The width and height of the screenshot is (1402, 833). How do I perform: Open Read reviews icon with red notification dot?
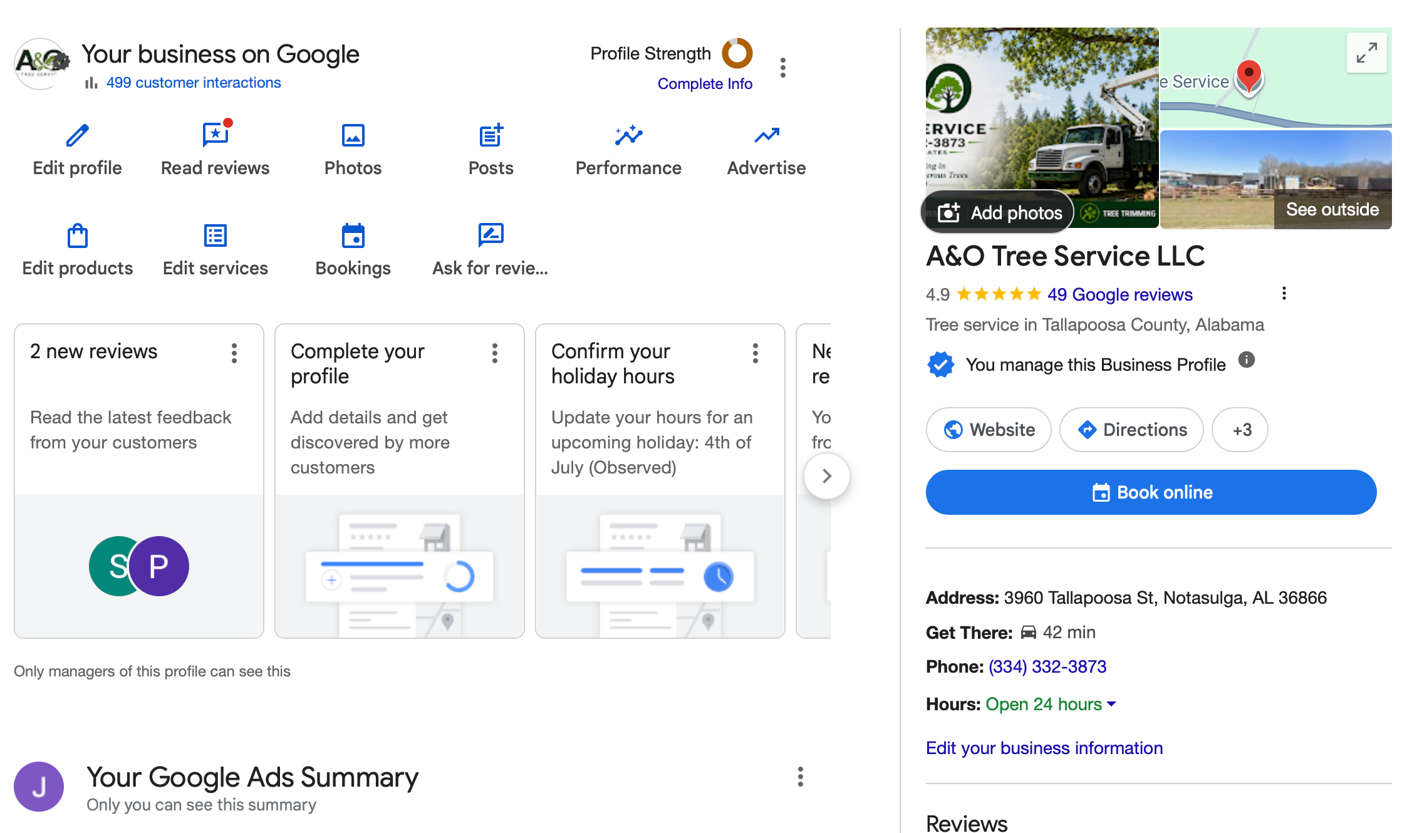pos(216,134)
